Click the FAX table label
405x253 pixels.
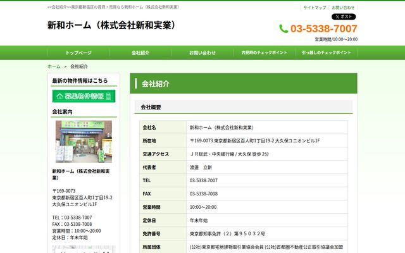(147, 194)
